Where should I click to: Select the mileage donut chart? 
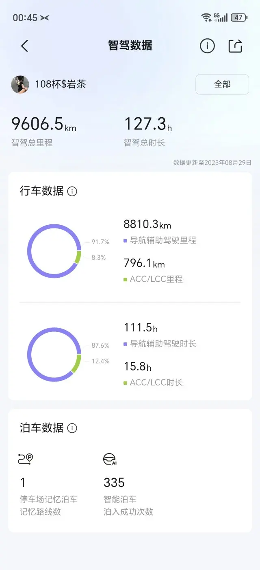click(x=54, y=251)
